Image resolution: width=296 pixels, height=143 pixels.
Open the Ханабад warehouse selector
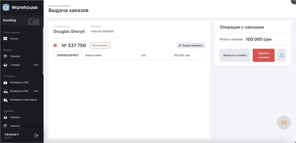click(x=21, y=21)
